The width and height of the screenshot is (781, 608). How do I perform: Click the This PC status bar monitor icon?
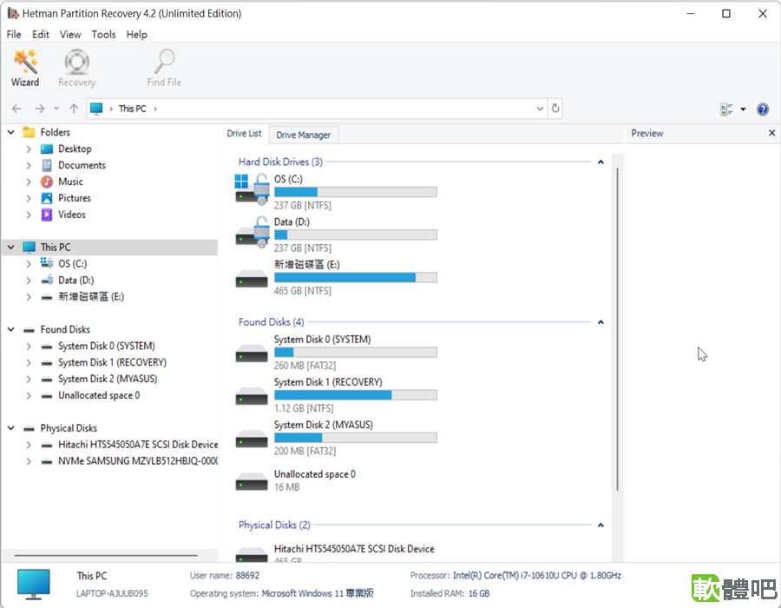point(33,584)
